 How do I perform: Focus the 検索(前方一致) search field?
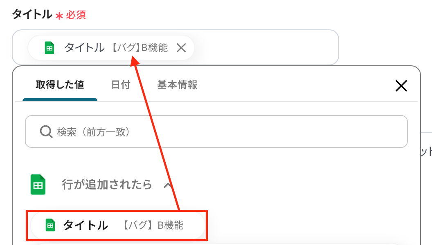pyautogui.click(x=216, y=131)
